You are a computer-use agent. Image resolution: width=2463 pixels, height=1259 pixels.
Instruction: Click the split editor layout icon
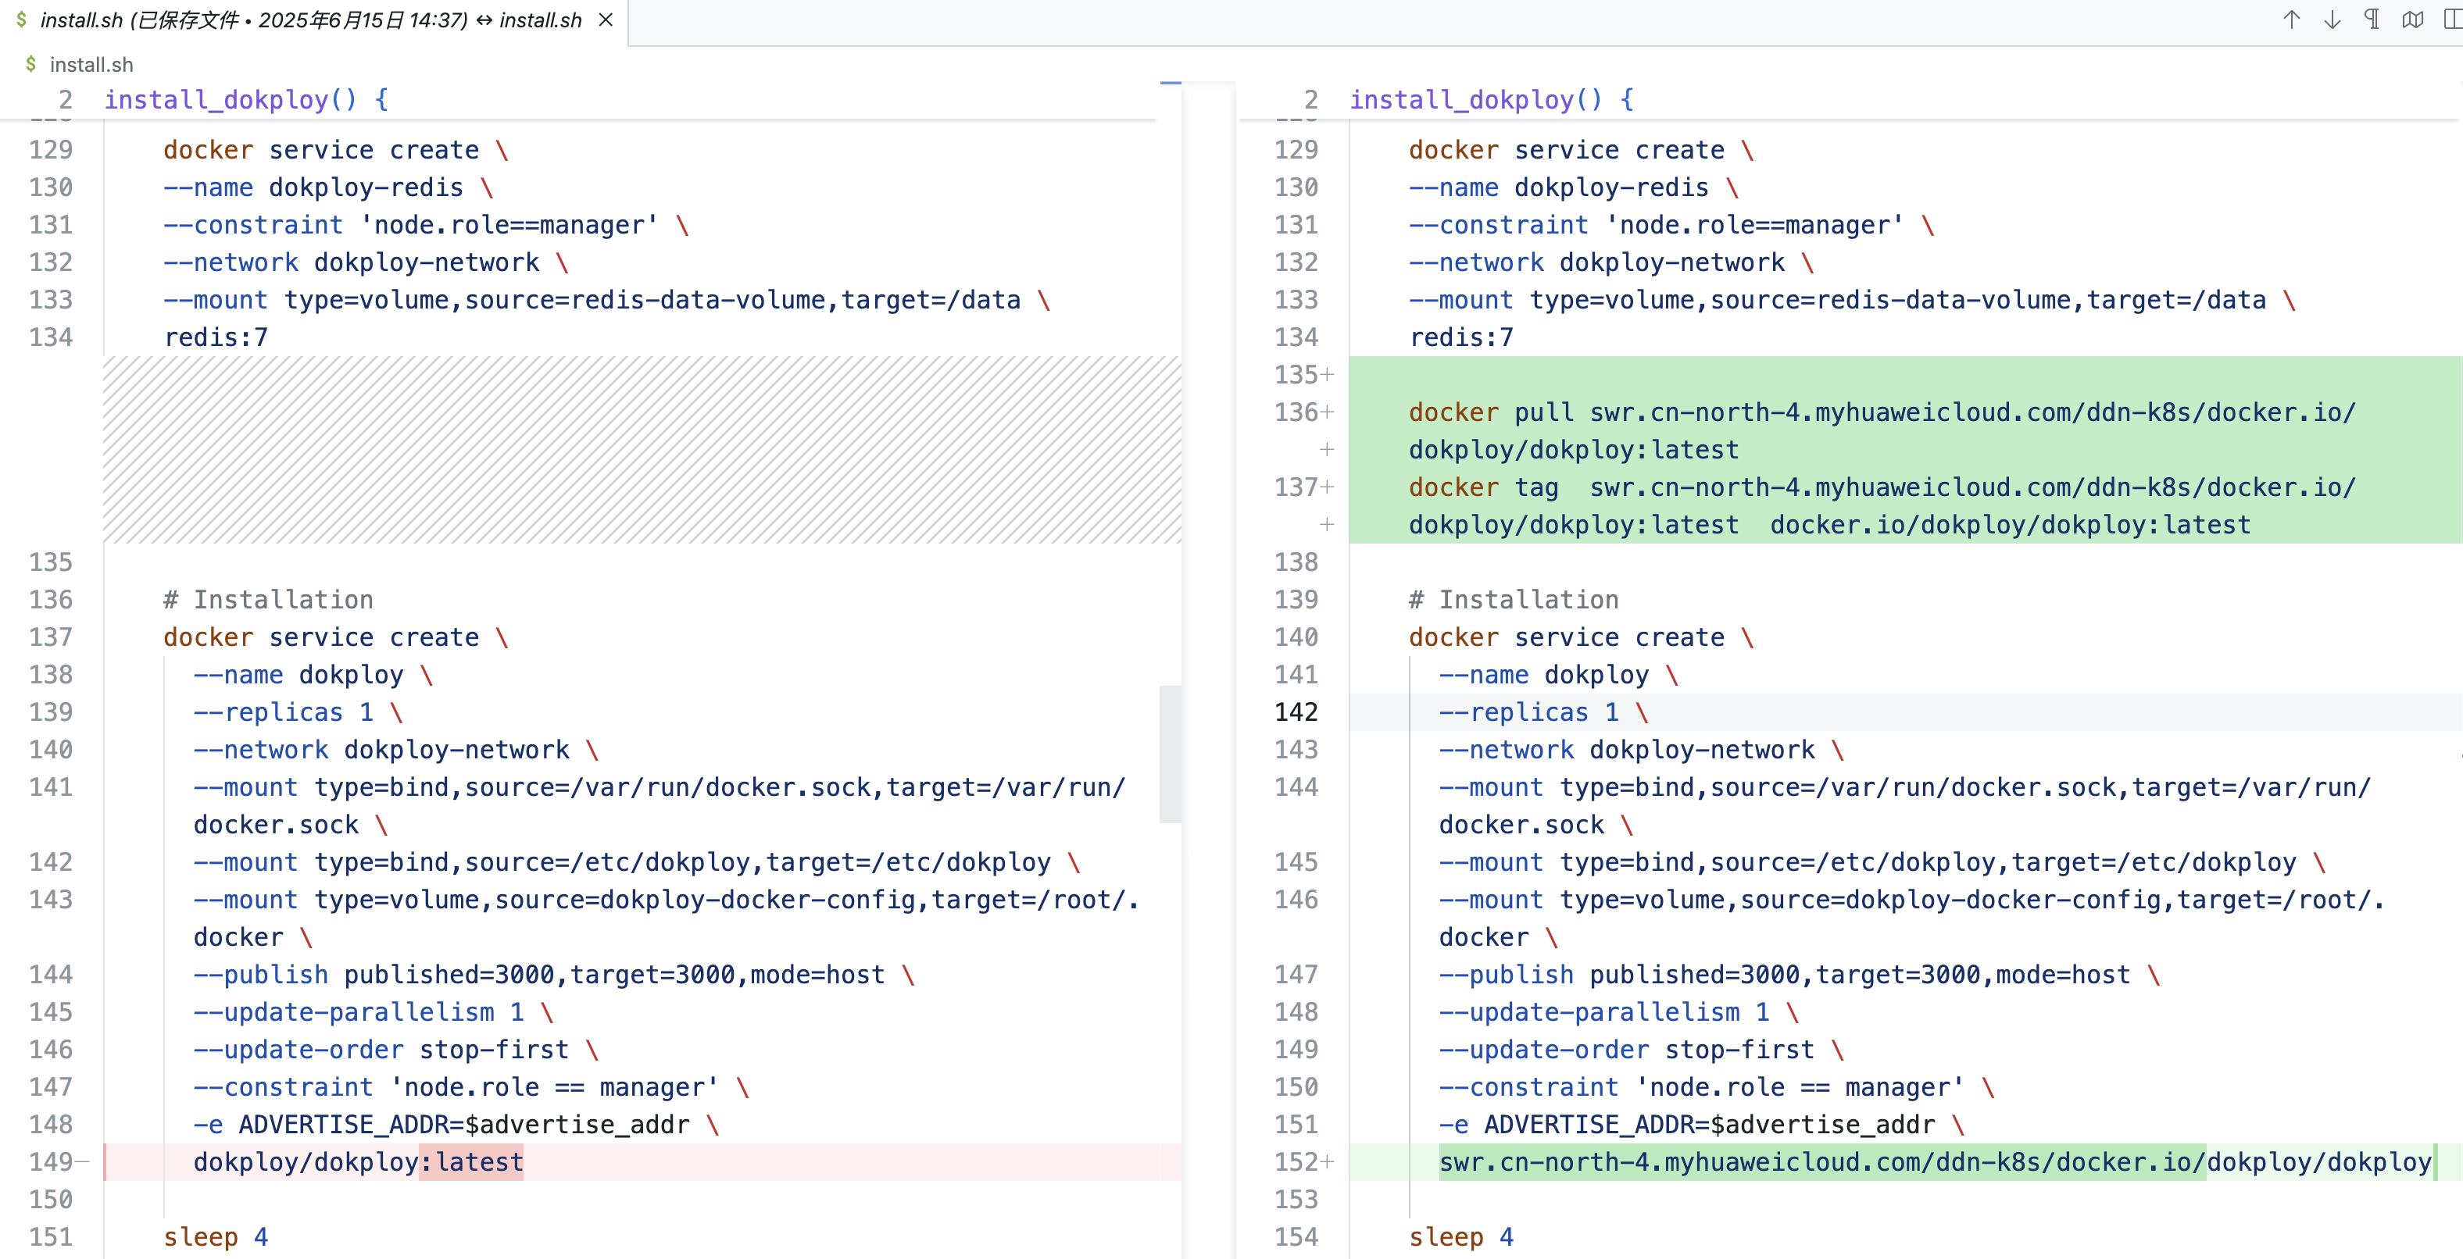coord(2453,20)
